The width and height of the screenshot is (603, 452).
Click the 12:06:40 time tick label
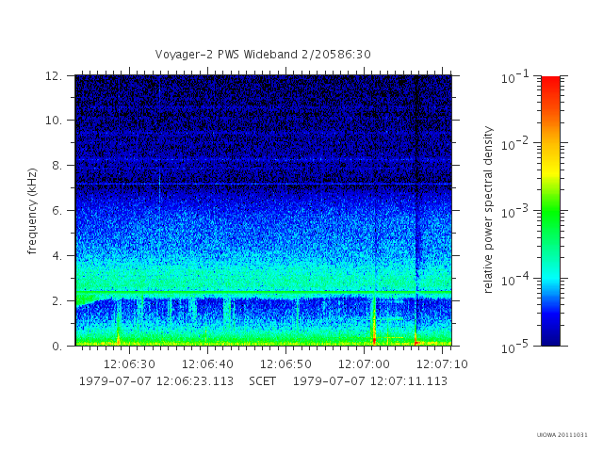(x=207, y=364)
